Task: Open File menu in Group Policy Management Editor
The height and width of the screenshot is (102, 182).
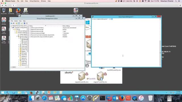Action: 12,21
